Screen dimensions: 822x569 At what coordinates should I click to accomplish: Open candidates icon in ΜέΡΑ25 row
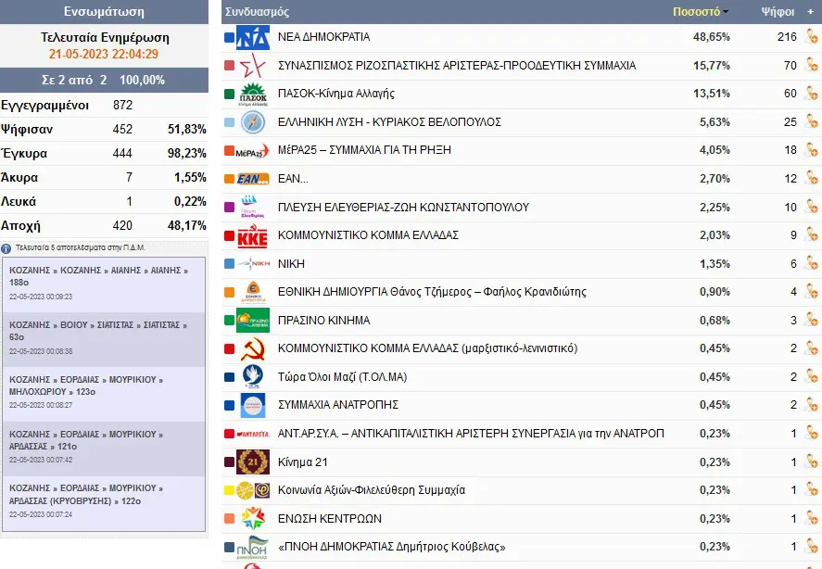click(812, 150)
